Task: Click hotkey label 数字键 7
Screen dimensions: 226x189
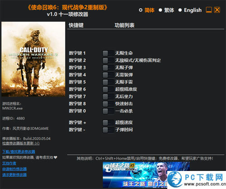Action: [x=77, y=97]
